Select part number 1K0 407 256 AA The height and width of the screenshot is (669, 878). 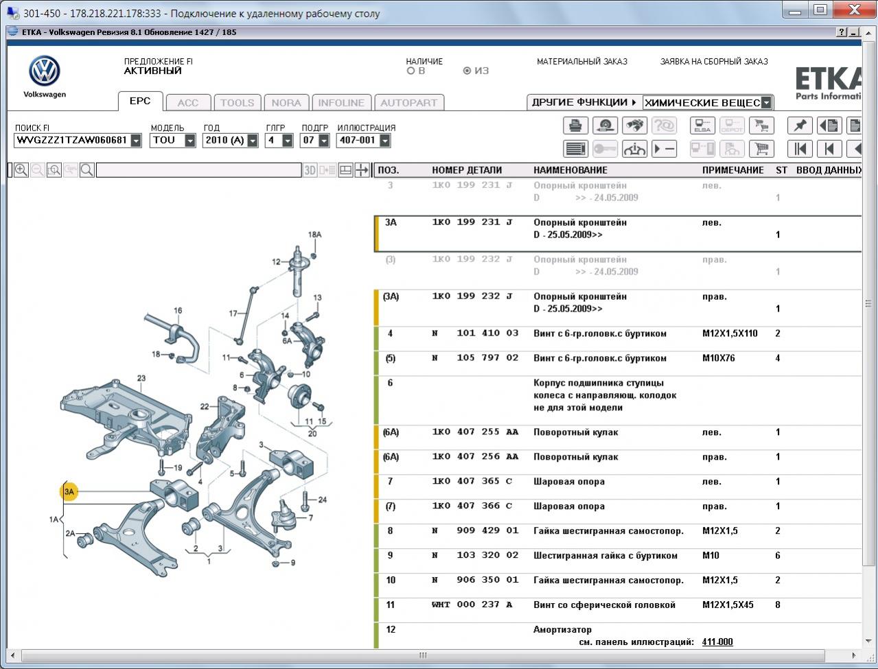(475, 457)
